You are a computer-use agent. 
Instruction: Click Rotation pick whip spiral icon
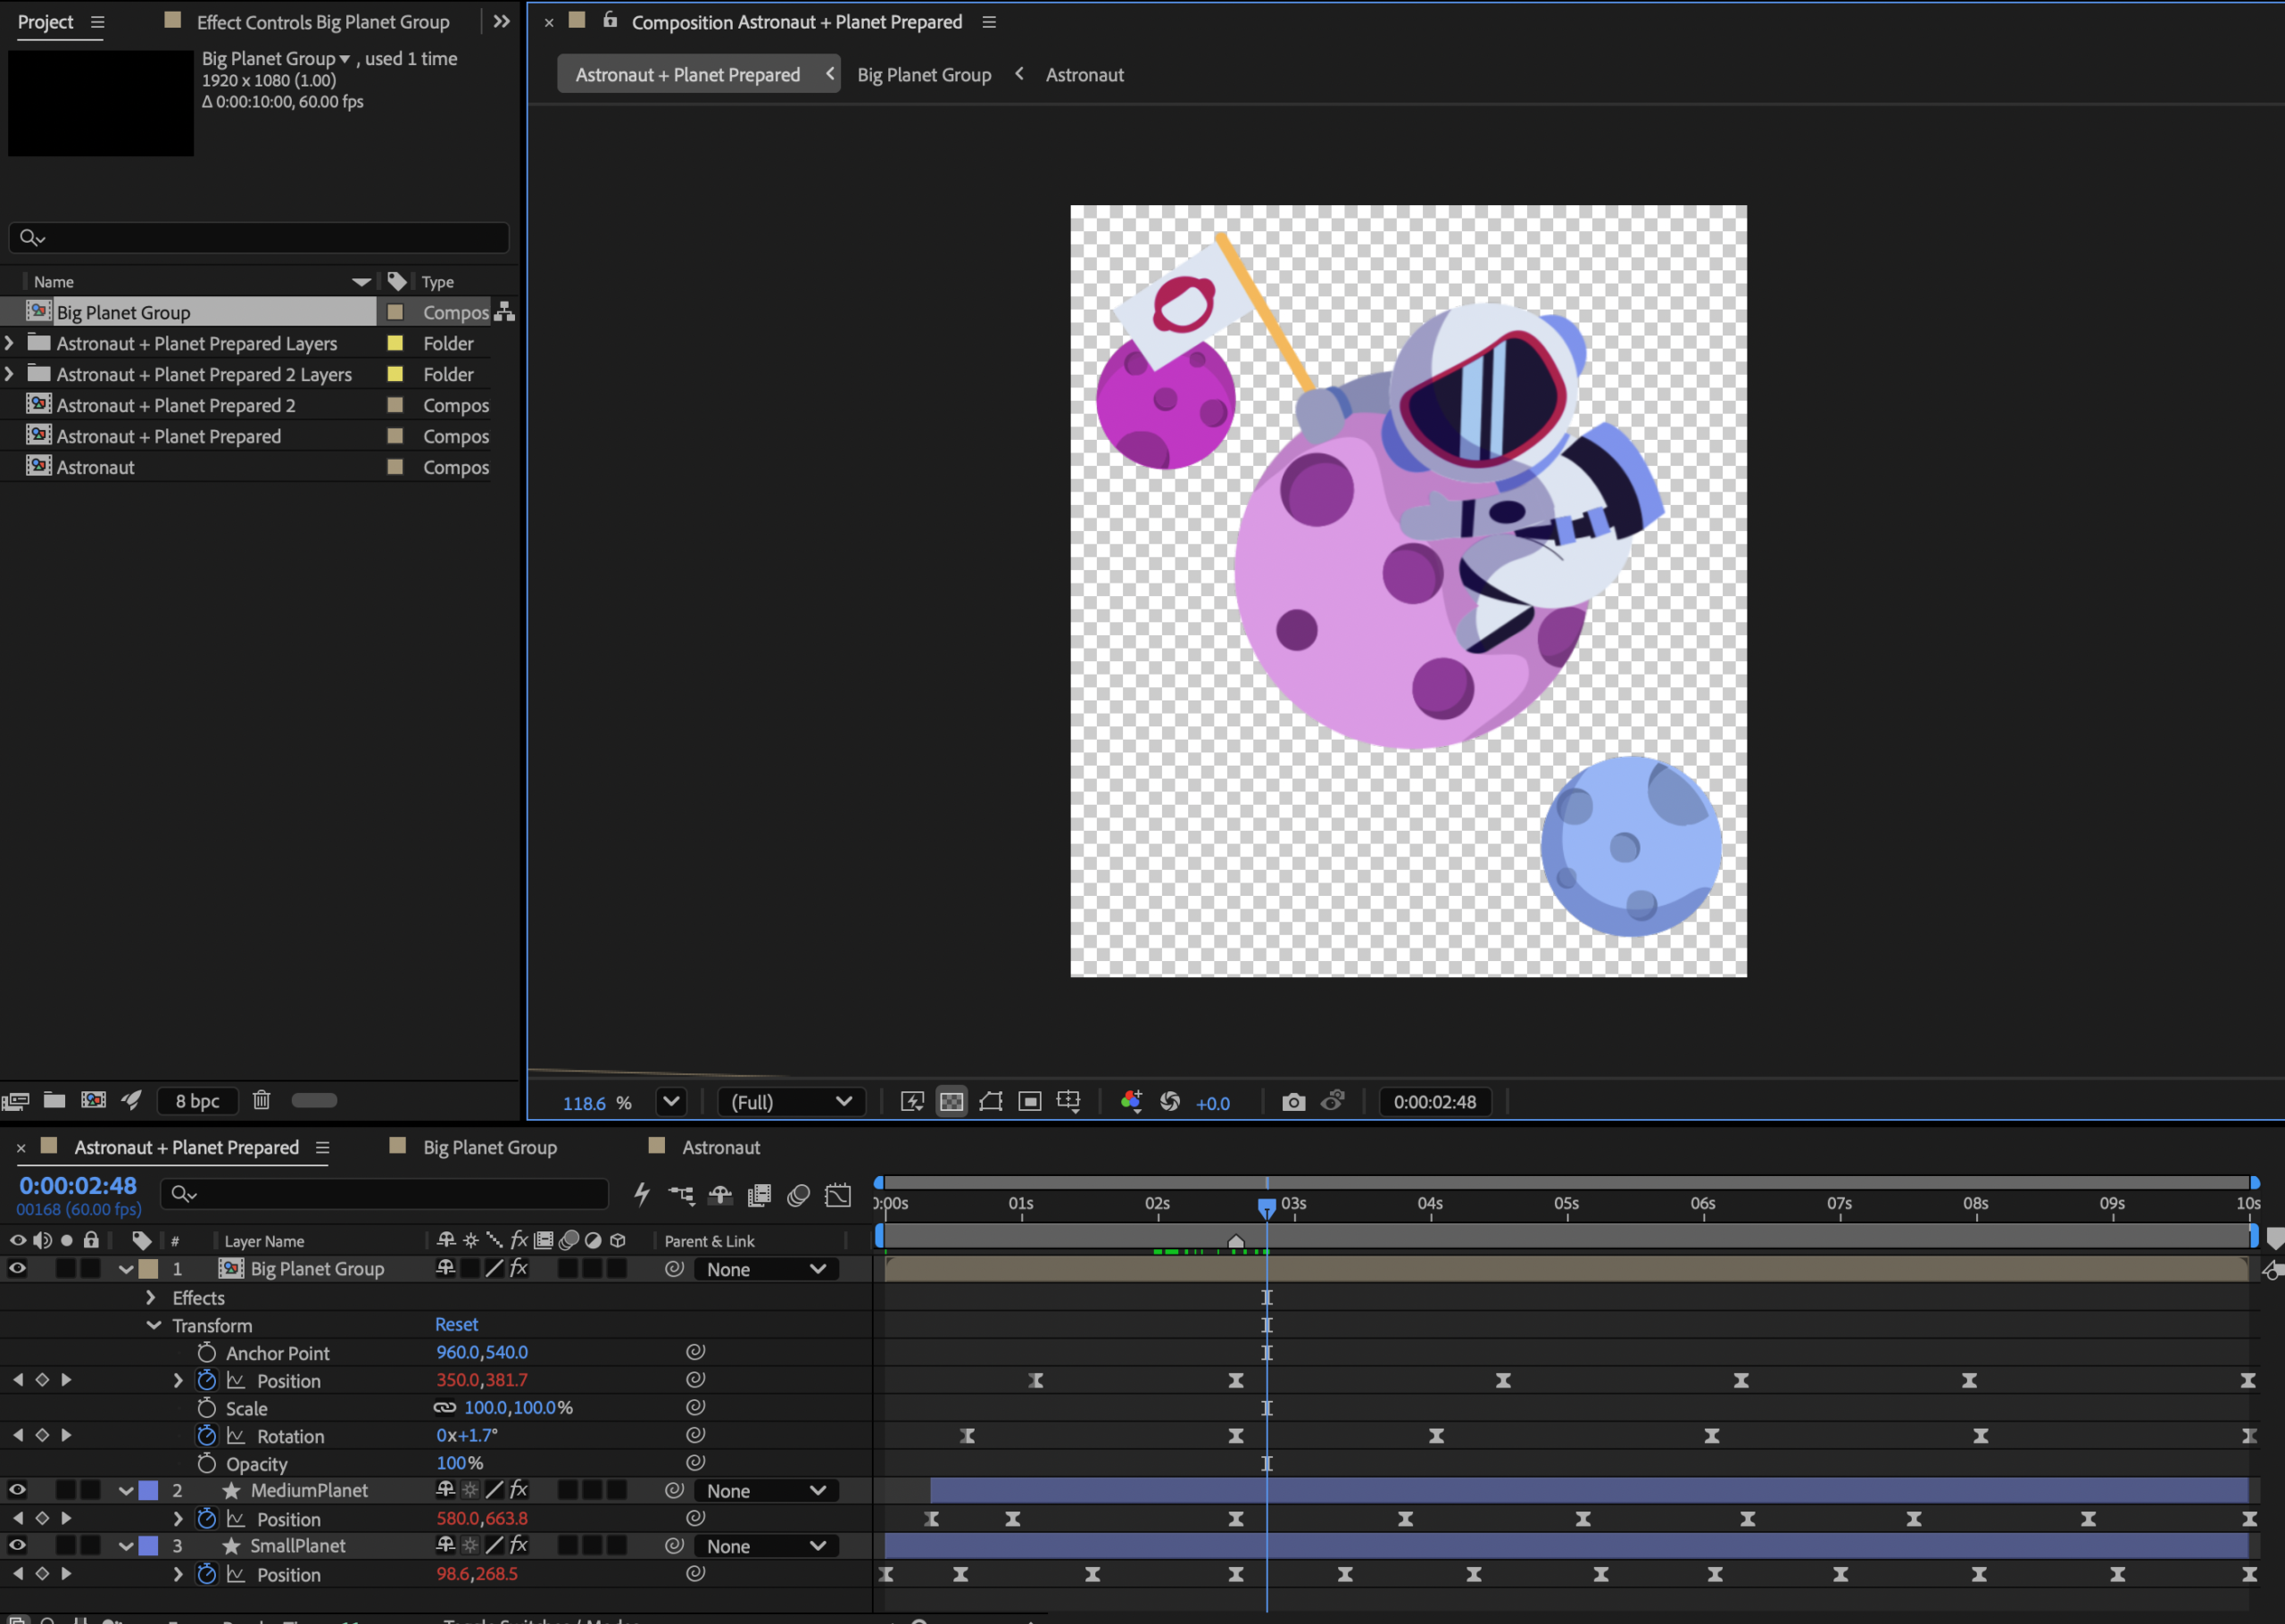pyautogui.click(x=696, y=1435)
